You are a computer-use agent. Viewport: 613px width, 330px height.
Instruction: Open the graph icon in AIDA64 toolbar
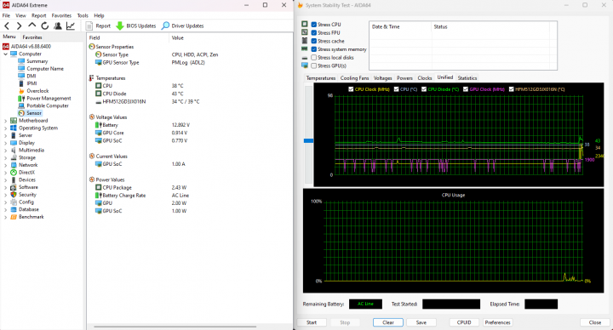point(71,26)
